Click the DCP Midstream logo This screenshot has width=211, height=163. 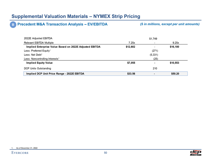[196, 153]
